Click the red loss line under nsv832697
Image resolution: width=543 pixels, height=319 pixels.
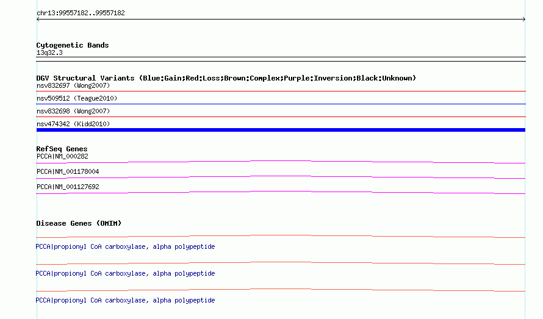click(x=281, y=91)
